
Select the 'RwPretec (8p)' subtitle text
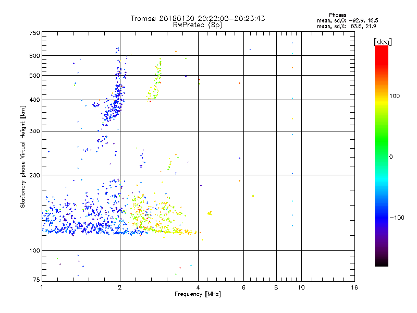198,25
